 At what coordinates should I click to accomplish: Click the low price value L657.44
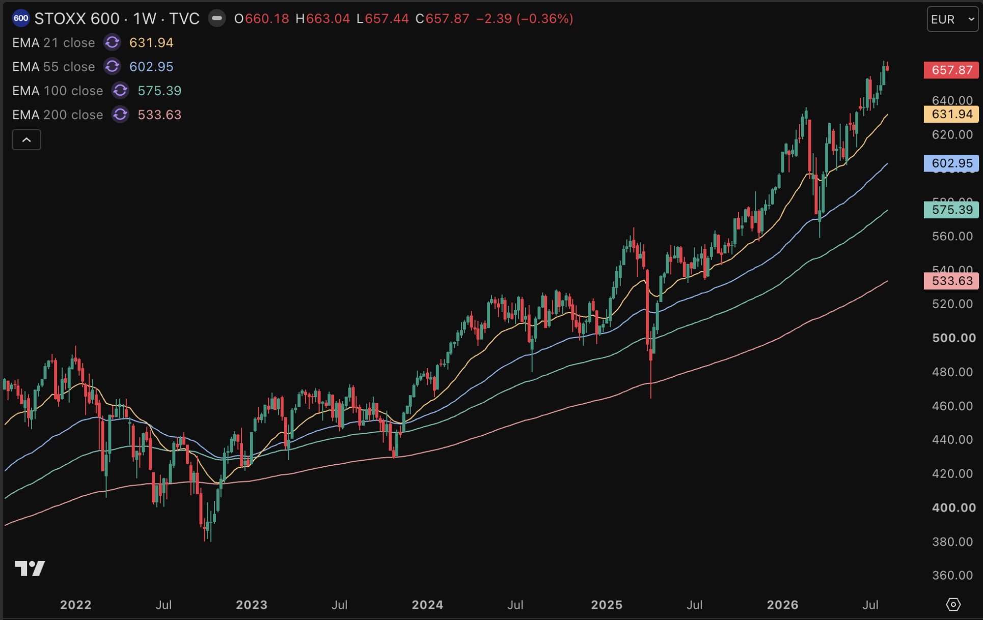point(382,19)
